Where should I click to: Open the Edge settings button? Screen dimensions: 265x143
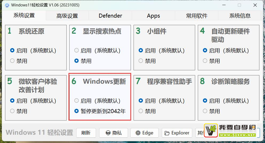[144, 133]
